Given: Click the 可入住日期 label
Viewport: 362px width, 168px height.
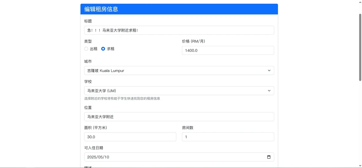Looking at the screenshot, I should [94, 148].
